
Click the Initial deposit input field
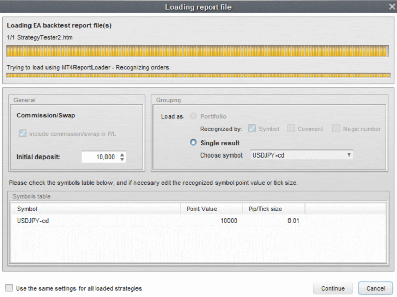click(x=99, y=157)
